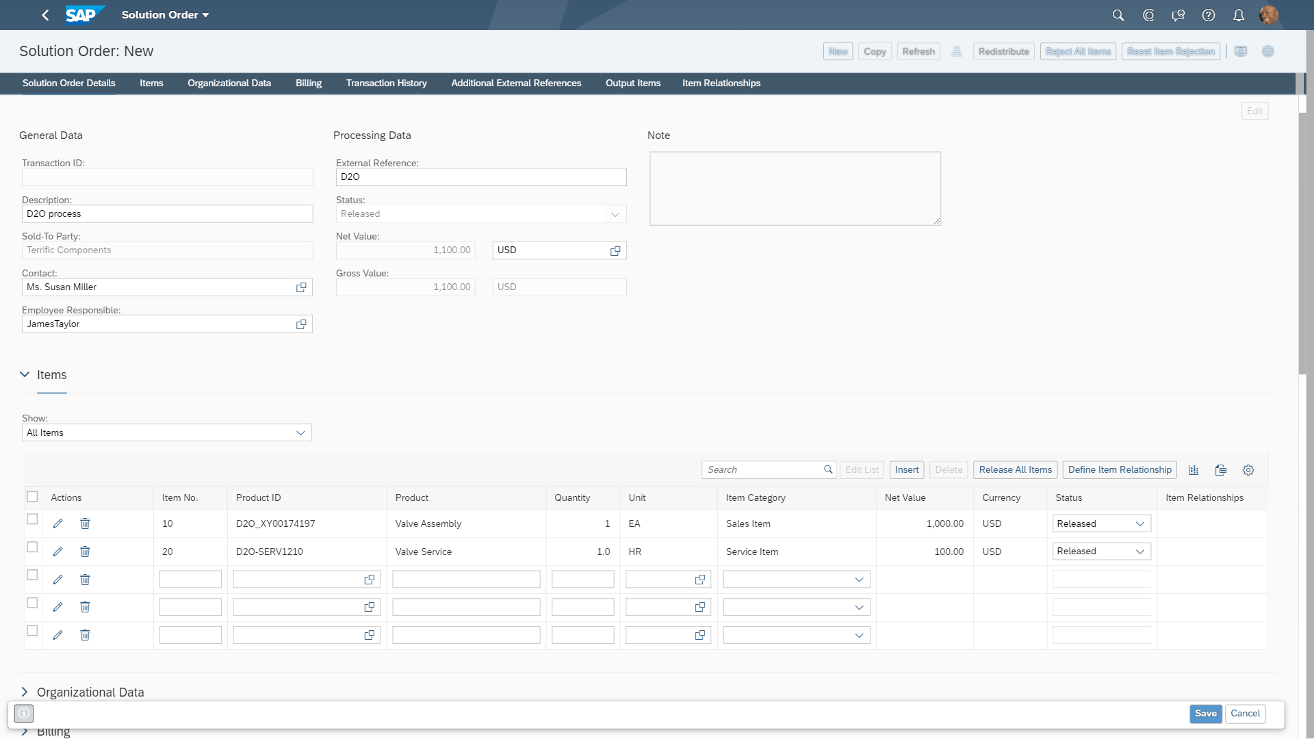This screenshot has height=739, width=1314.
Task: Open the user profile avatar
Action: (1269, 15)
